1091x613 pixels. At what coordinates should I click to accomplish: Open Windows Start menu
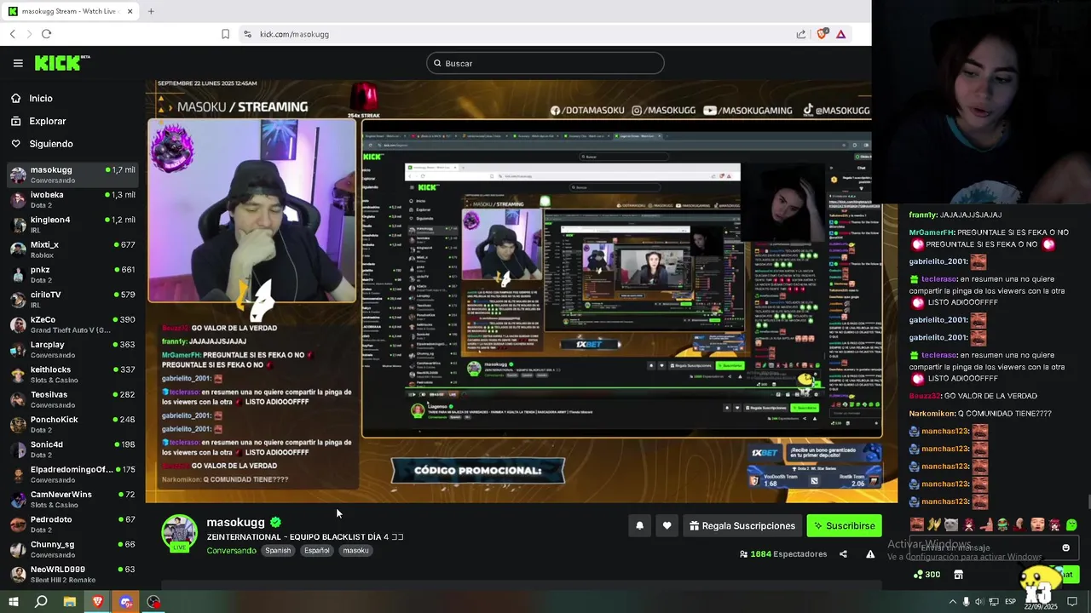tap(13, 602)
